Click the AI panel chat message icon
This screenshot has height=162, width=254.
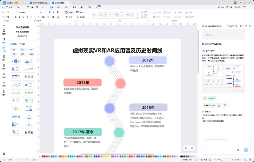click(242, 26)
